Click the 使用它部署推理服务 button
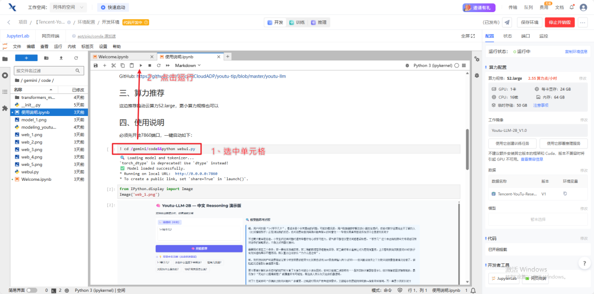 pyautogui.click(x=564, y=143)
